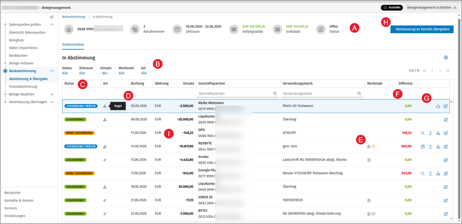Jump to the last results page arrow
This screenshot has height=224, width=462.
click(x=448, y=71)
